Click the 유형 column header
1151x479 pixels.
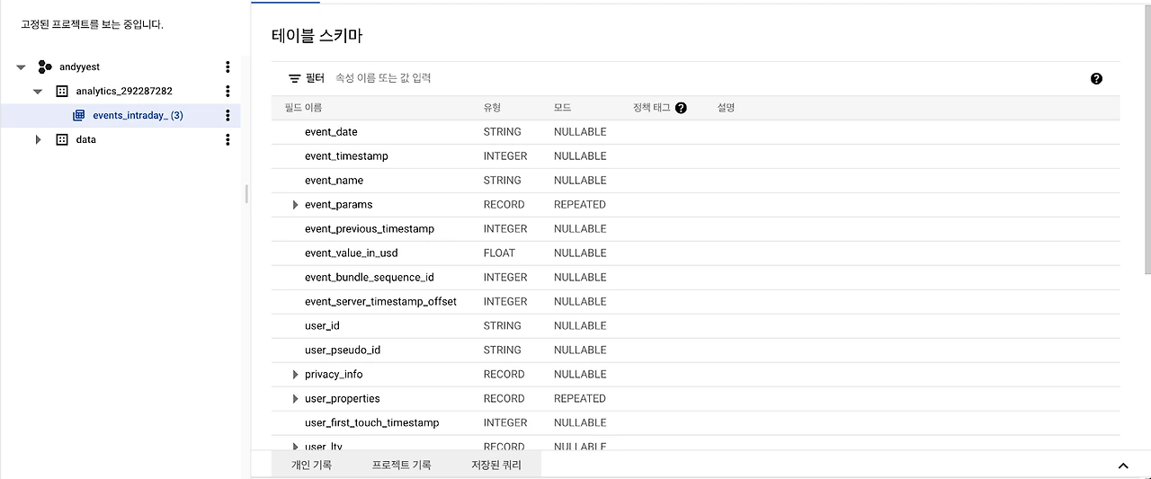point(493,108)
